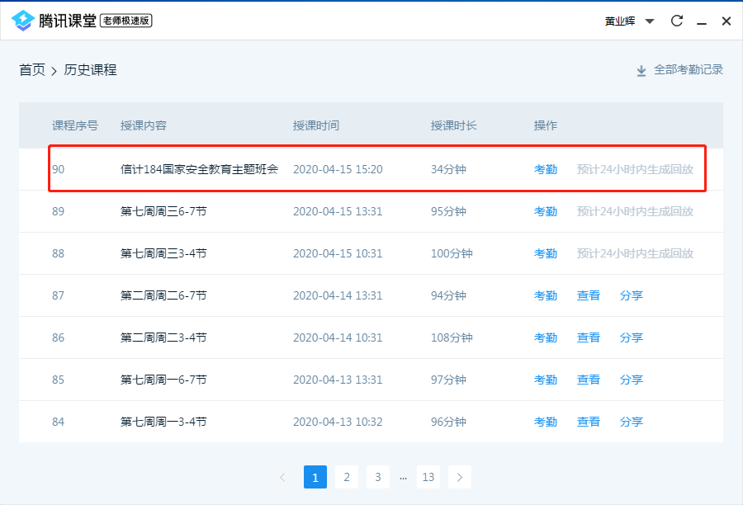
Task: Click the Tencent Classroom logo icon
Action: (22, 21)
